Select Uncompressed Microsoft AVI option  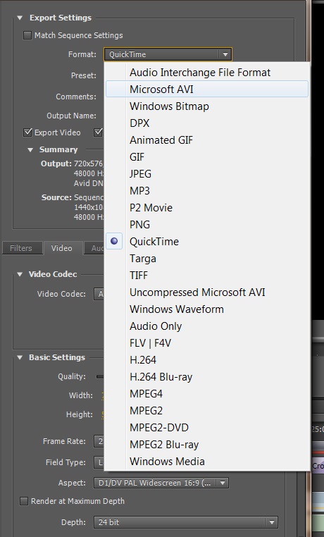click(207, 292)
